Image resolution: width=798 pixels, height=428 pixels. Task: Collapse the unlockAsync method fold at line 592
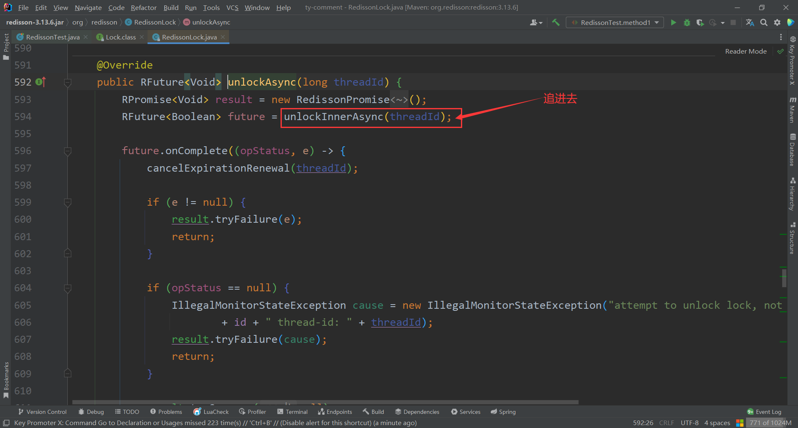point(68,82)
